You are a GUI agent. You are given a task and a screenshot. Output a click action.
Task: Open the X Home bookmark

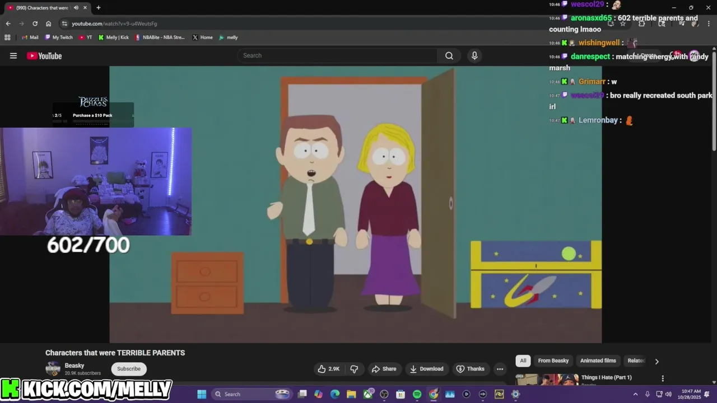pyautogui.click(x=202, y=38)
